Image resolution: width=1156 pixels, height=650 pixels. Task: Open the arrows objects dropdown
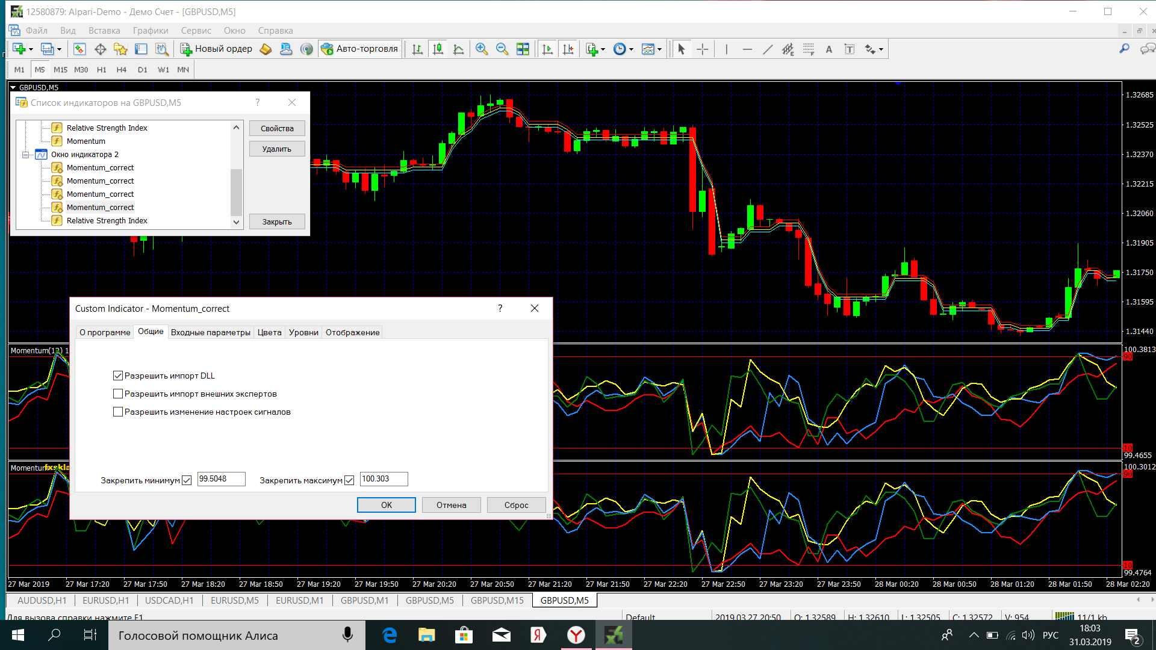[881, 49]
